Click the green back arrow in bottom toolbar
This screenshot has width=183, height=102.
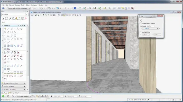pos(3,96)
